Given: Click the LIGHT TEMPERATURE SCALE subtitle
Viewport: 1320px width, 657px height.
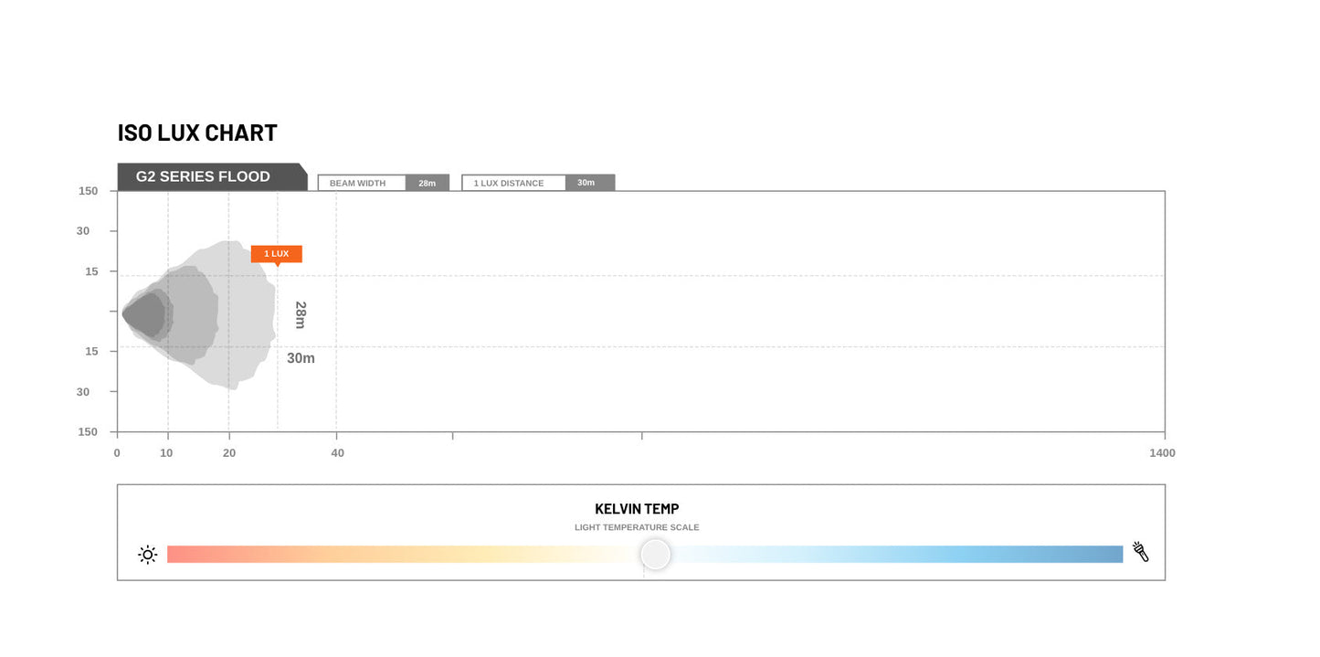Looking at the screenshot, I should [x=637, y=527].
